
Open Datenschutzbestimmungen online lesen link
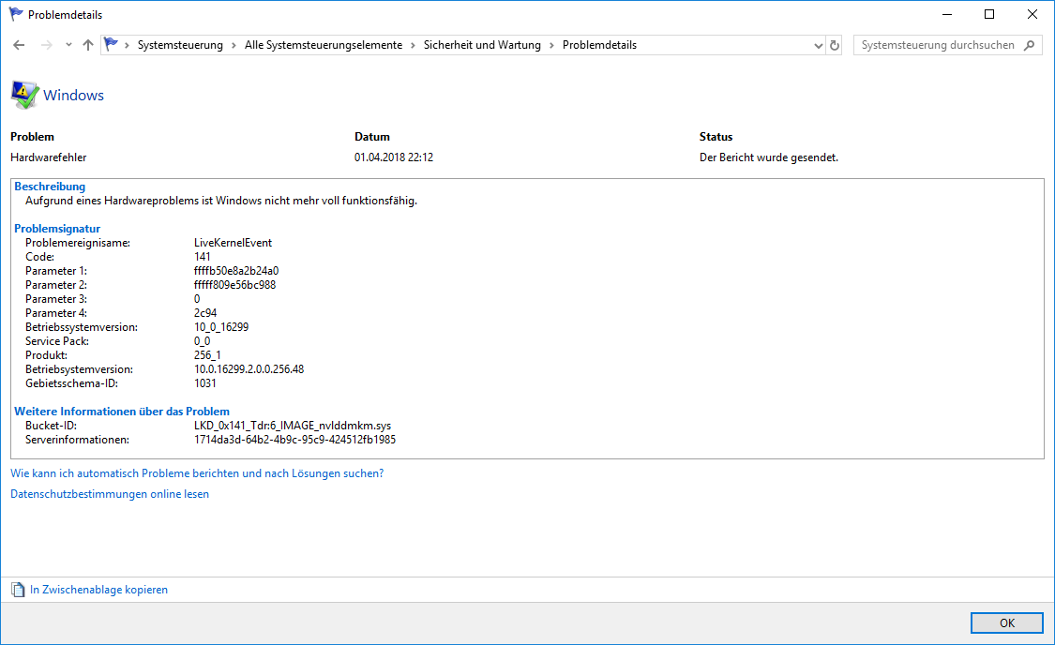click(x=110, y=494)
